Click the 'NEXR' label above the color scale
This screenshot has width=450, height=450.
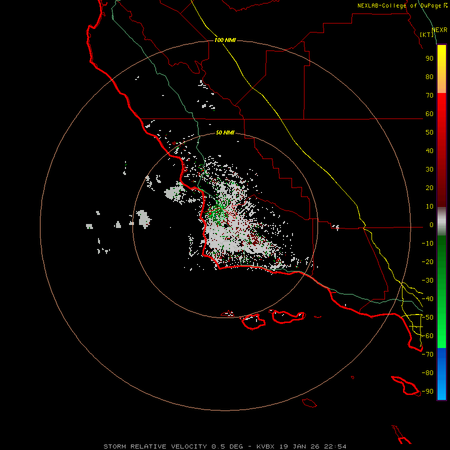tap(439, 30)
